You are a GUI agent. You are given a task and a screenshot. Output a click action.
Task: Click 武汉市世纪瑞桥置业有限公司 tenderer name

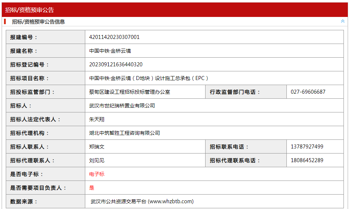(122, 106)
